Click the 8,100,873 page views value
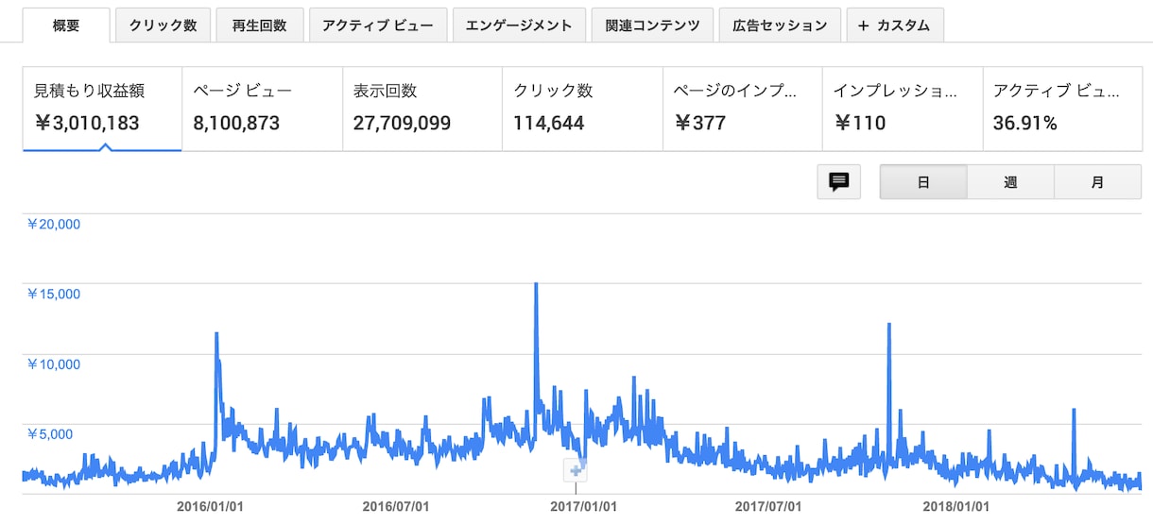The image size is (1153, 524). (x=236, y=123)
